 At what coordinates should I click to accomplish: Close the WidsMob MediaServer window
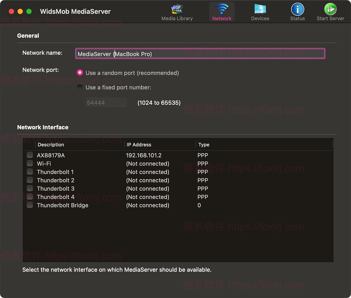(11, 11)
